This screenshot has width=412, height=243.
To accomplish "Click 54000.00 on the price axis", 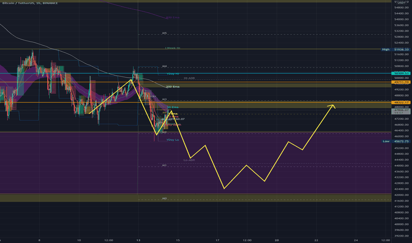I will click(401, 19).
